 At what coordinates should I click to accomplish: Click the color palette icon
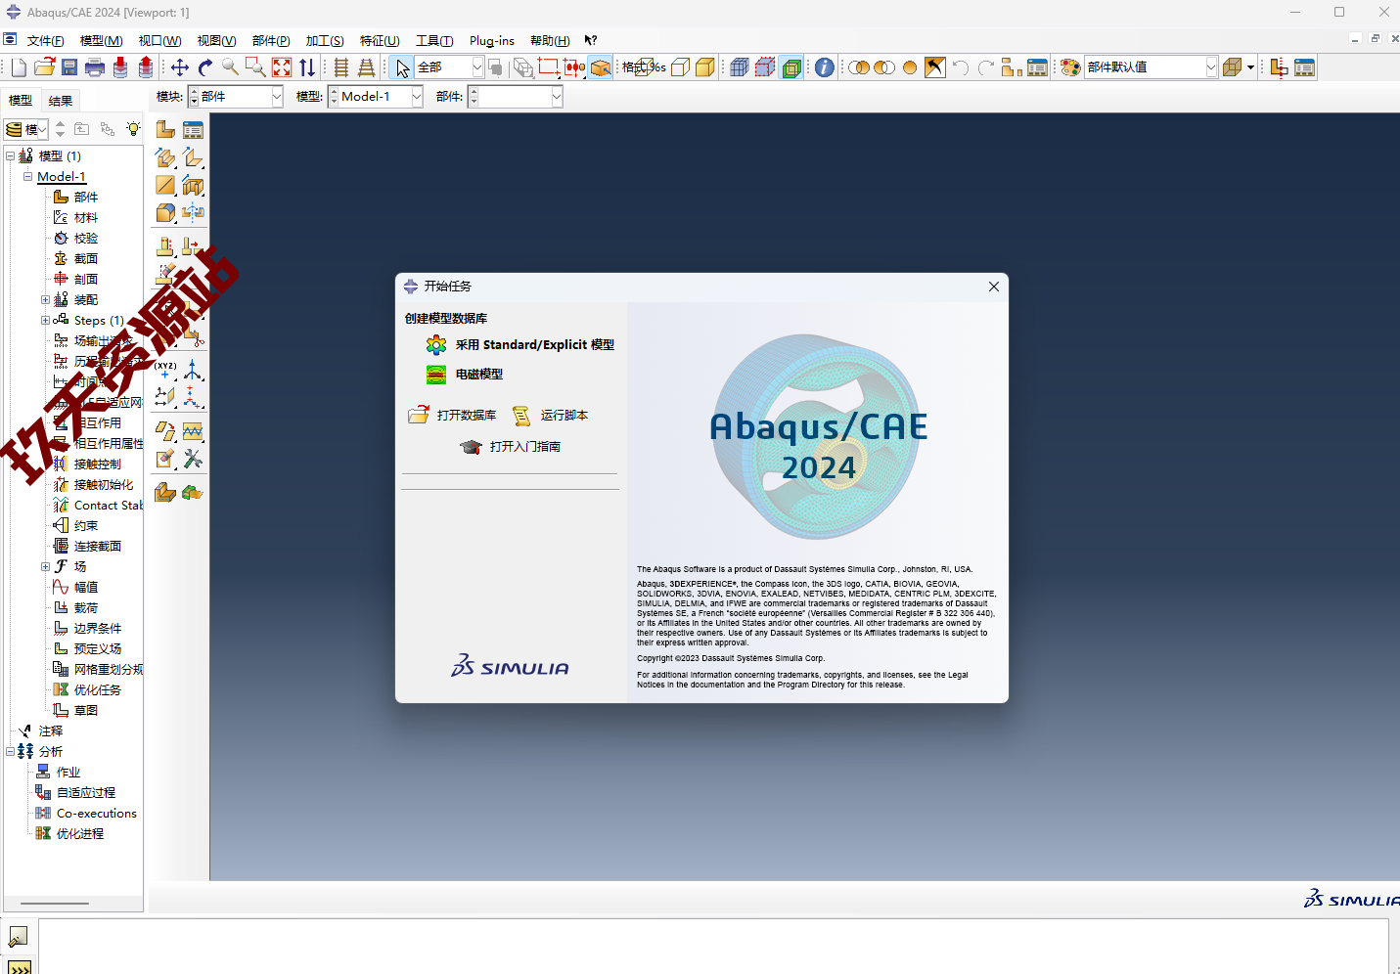click(x=1070, y=67)
